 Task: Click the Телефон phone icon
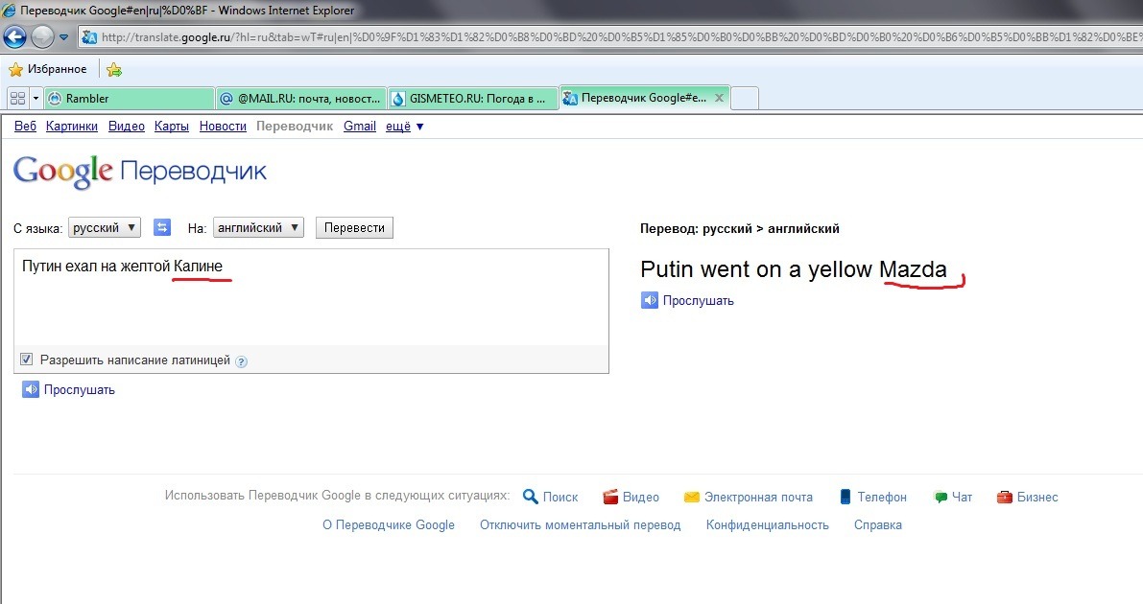coord(845,497)
